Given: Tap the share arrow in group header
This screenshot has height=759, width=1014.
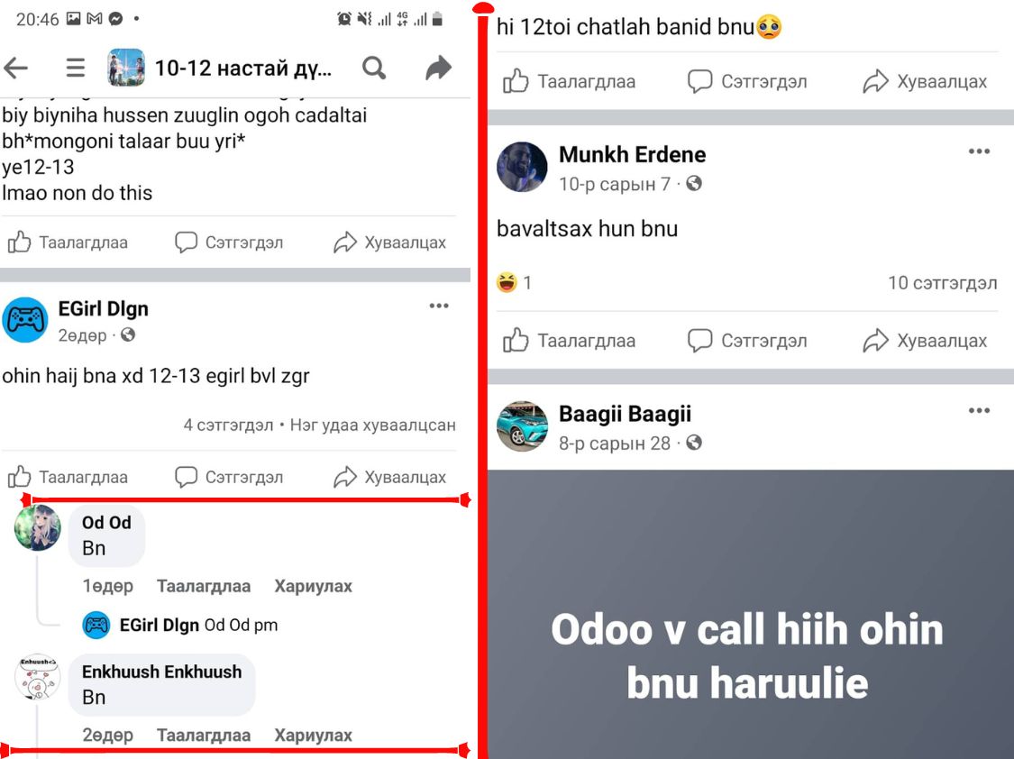Looking at the screenshot, I should (x=438, y=68).
